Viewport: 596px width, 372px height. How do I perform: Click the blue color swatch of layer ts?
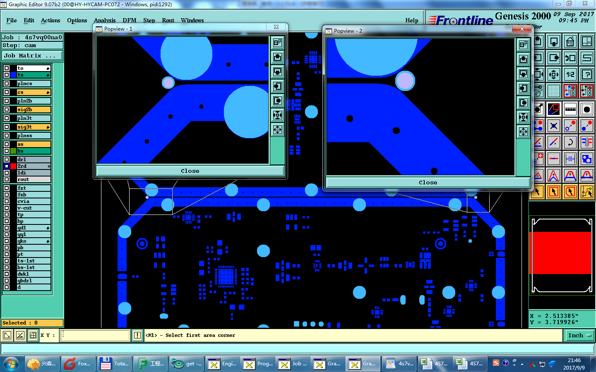tap(13, 75)
